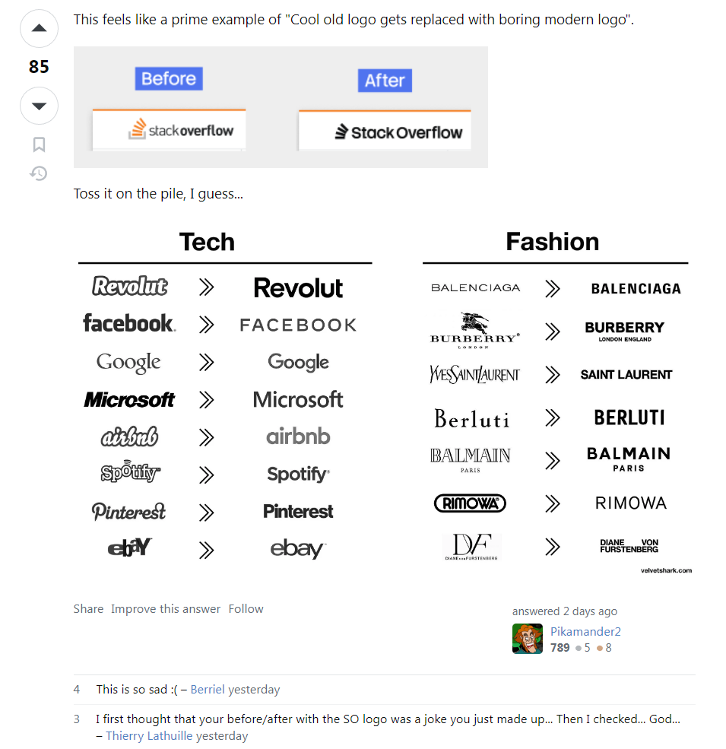Click the Stack Overflow before/after logo image
Viewport: 726px width, 749px height.
tap(281, 107)
